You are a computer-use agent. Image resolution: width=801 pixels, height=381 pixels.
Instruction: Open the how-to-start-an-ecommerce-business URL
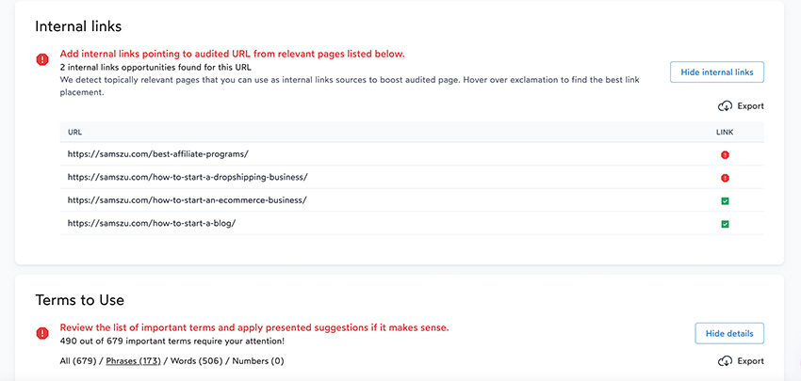point(187,200)
